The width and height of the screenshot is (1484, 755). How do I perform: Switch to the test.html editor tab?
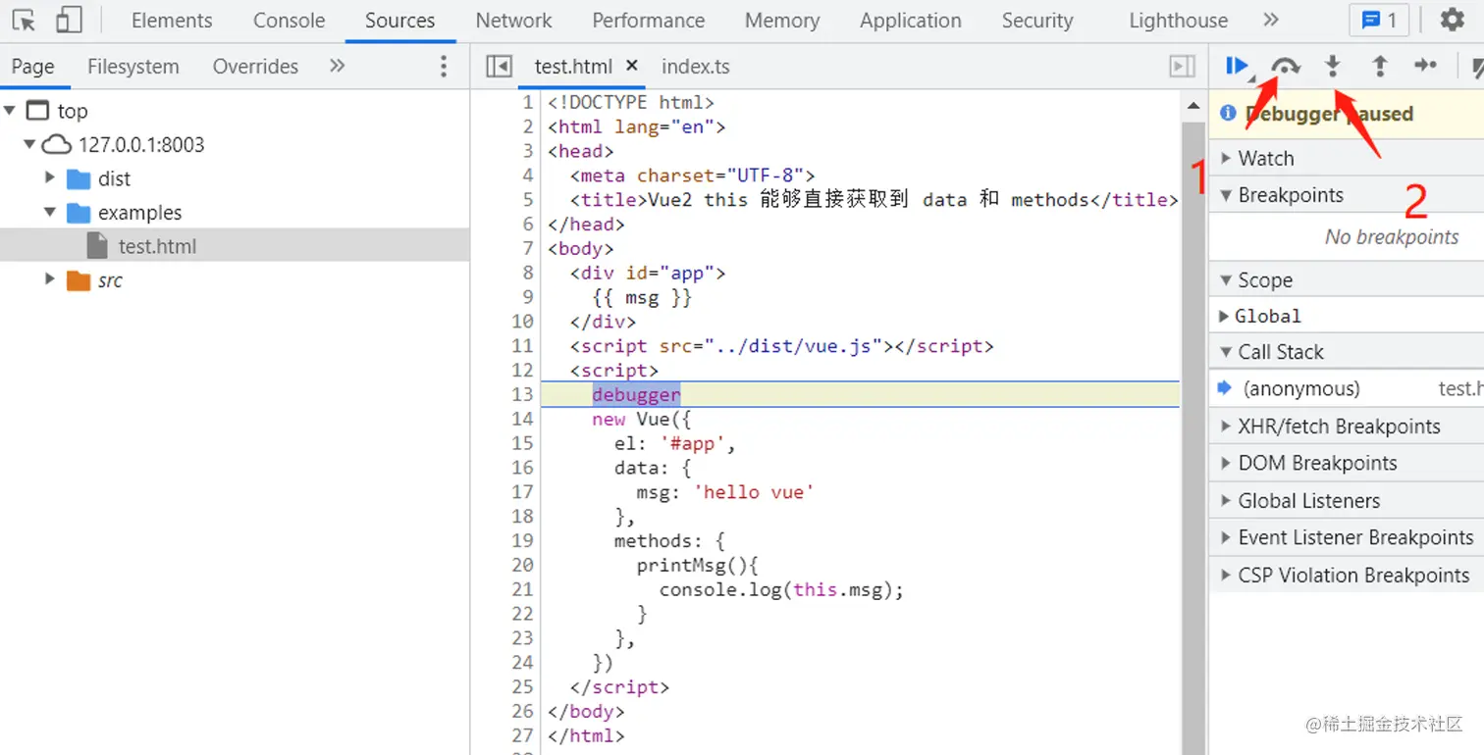(573, 67)
